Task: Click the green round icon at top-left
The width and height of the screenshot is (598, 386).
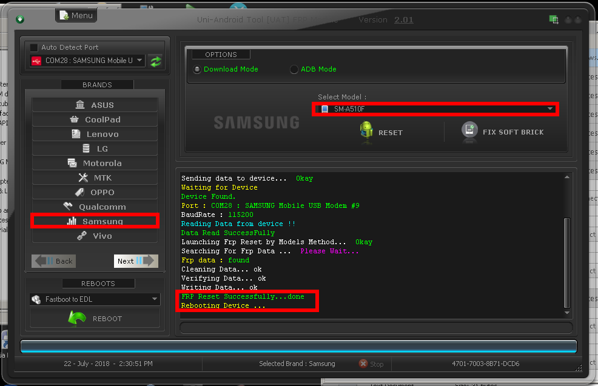Action: click(20, 19)
